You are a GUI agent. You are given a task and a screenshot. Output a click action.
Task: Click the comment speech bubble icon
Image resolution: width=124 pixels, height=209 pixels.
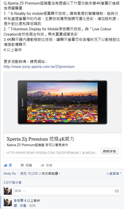[22, 165]
